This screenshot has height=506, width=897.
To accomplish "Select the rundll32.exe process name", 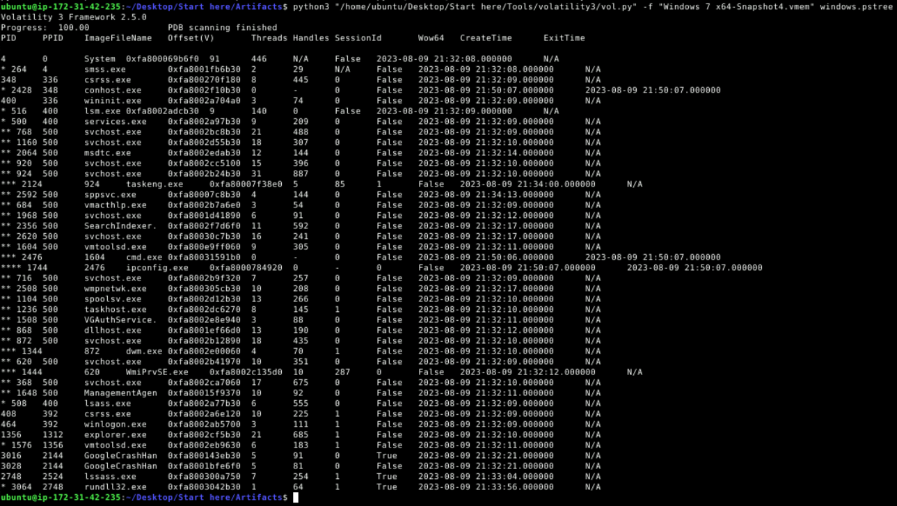I will 116,487.
